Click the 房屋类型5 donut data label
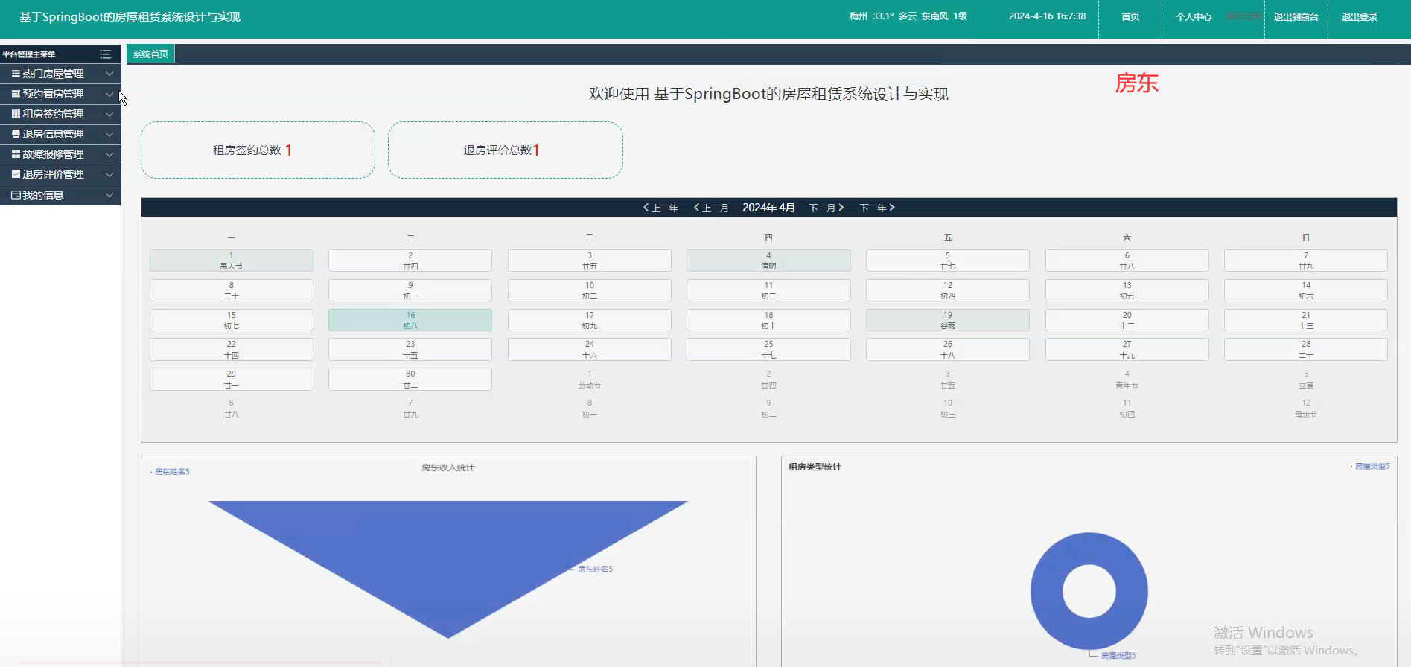1411x667 pixels. (x=1118, y=655)
